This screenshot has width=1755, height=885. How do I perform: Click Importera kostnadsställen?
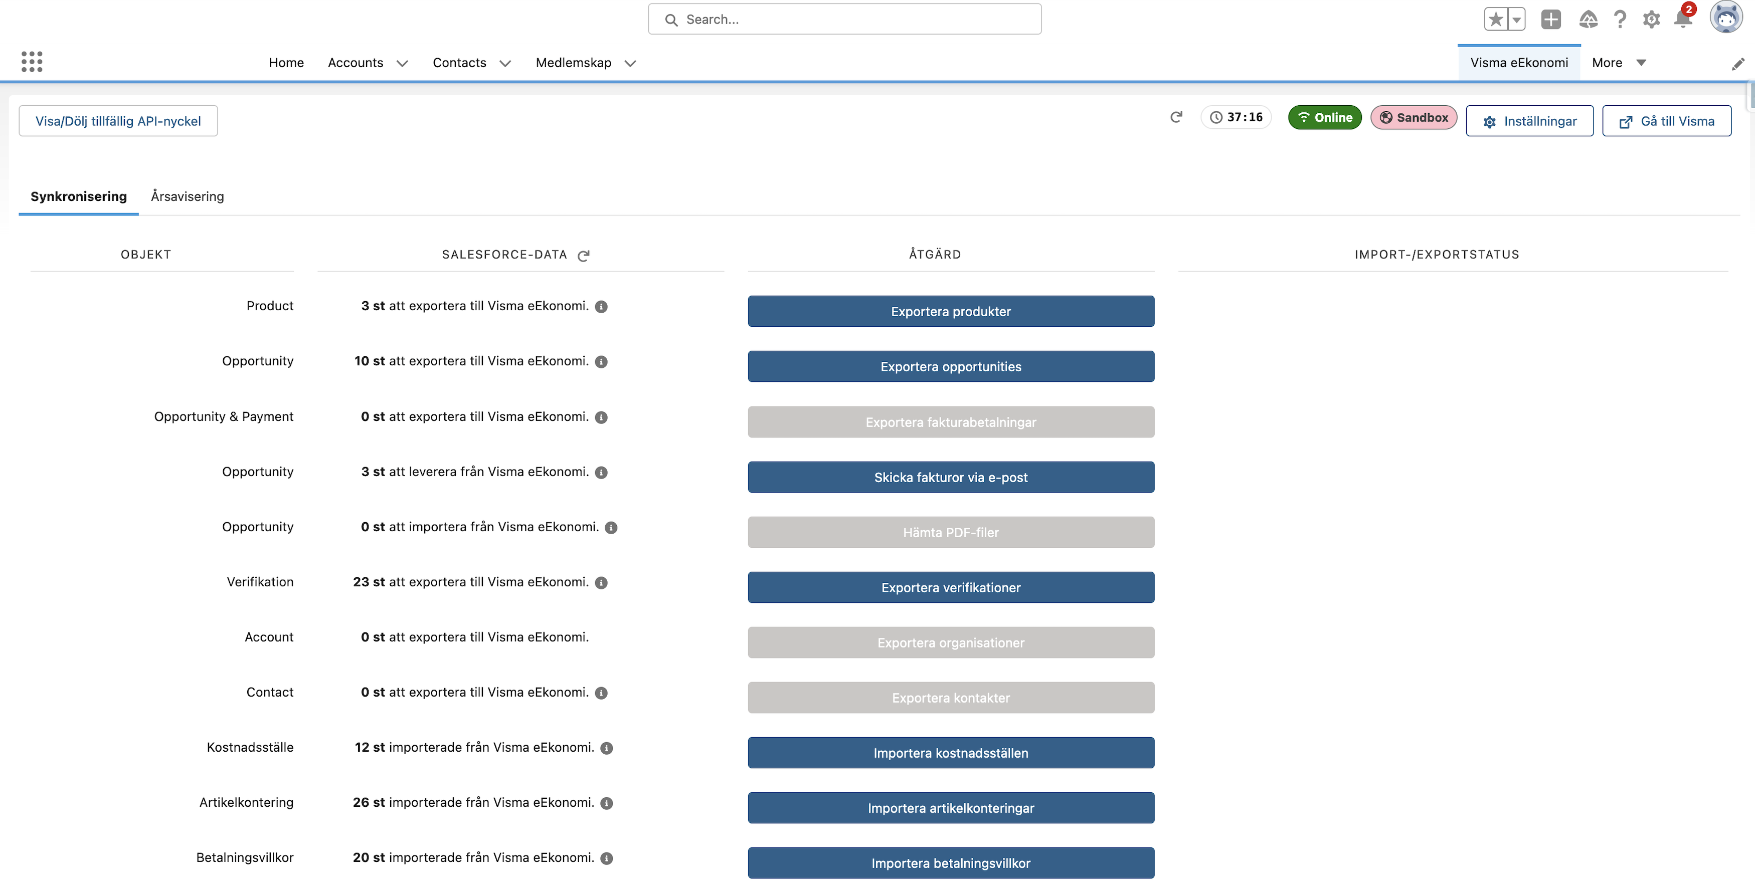[950, 753]
